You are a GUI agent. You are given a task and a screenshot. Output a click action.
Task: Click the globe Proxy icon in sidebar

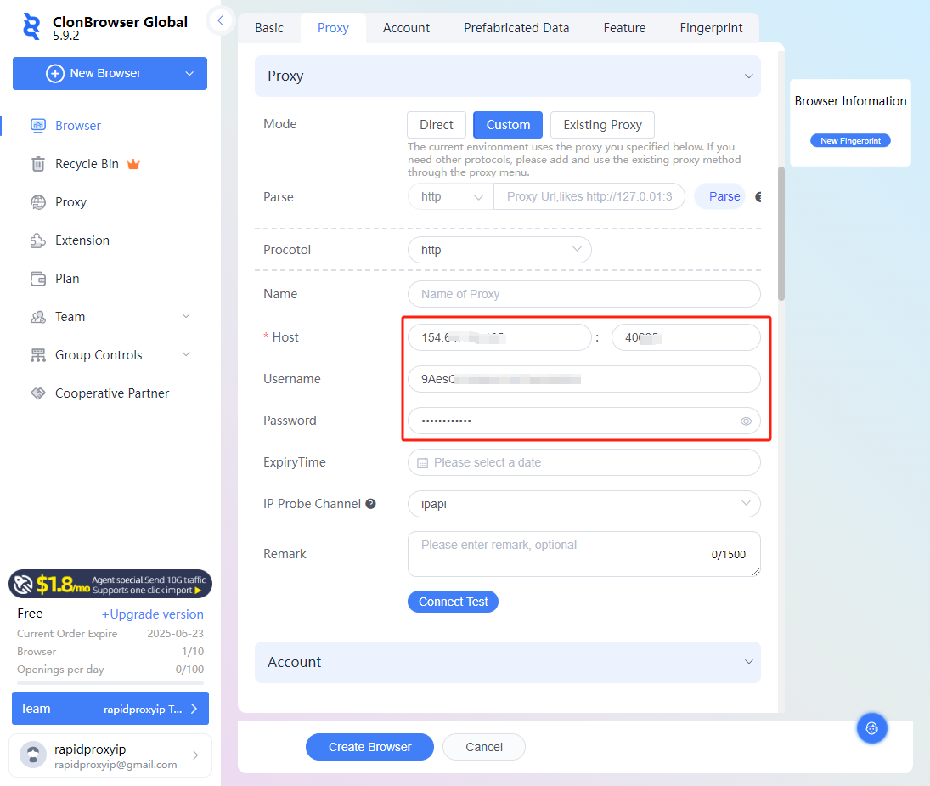pyautogui.click(x=38, y=202)
